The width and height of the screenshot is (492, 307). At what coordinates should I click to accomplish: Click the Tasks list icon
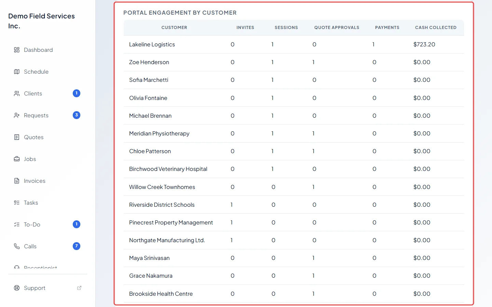[x=17, y=203]
